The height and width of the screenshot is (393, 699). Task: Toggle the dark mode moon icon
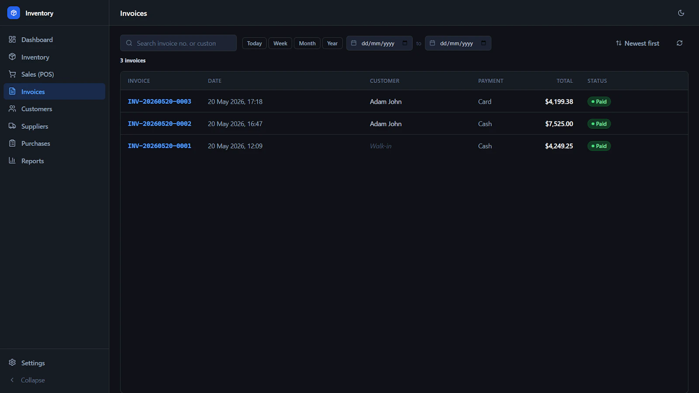[x=681, y=13]
